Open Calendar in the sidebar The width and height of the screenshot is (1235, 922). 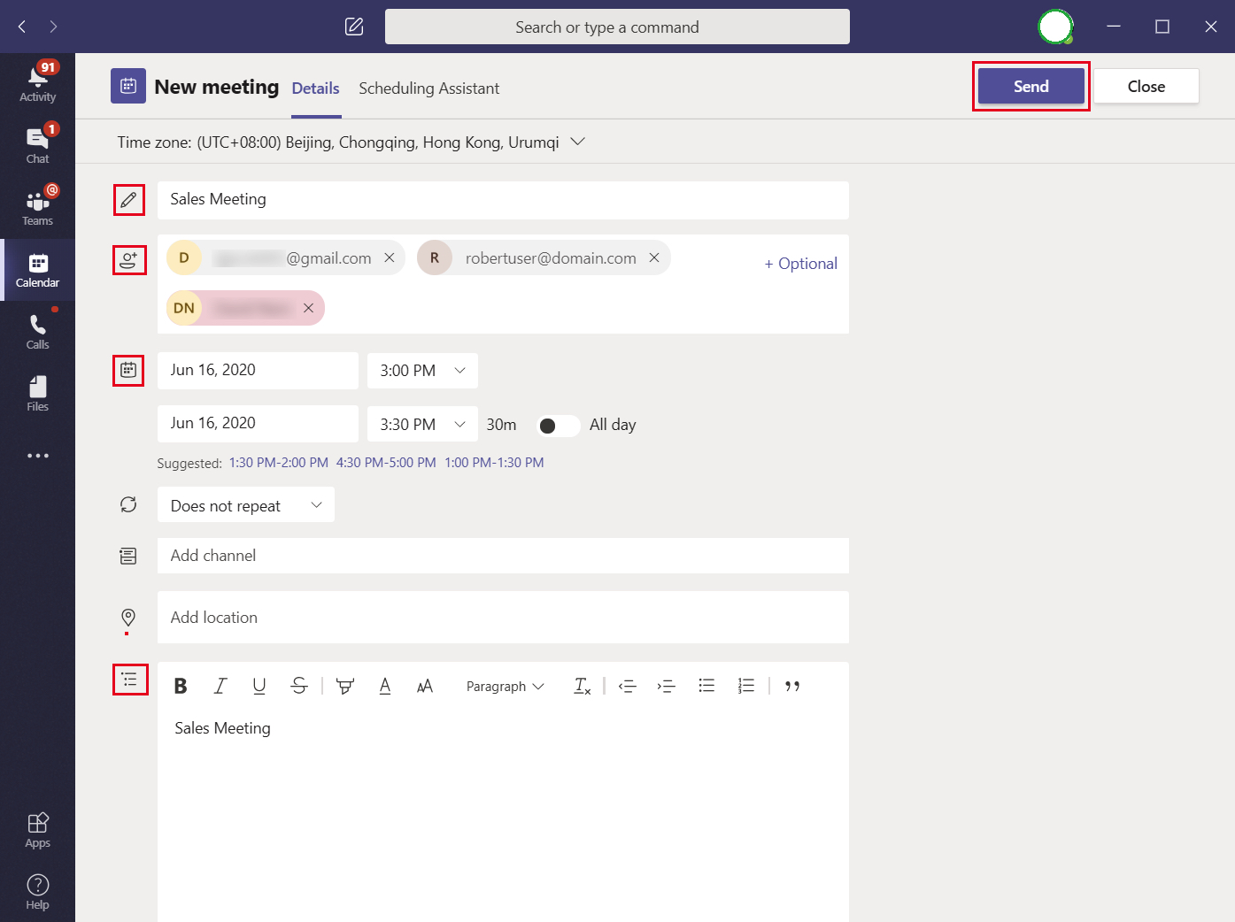[37, 270]
